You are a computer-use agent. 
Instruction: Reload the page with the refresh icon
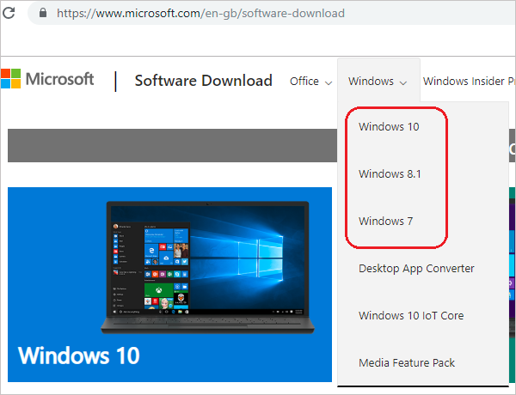[x=9, y=13]
